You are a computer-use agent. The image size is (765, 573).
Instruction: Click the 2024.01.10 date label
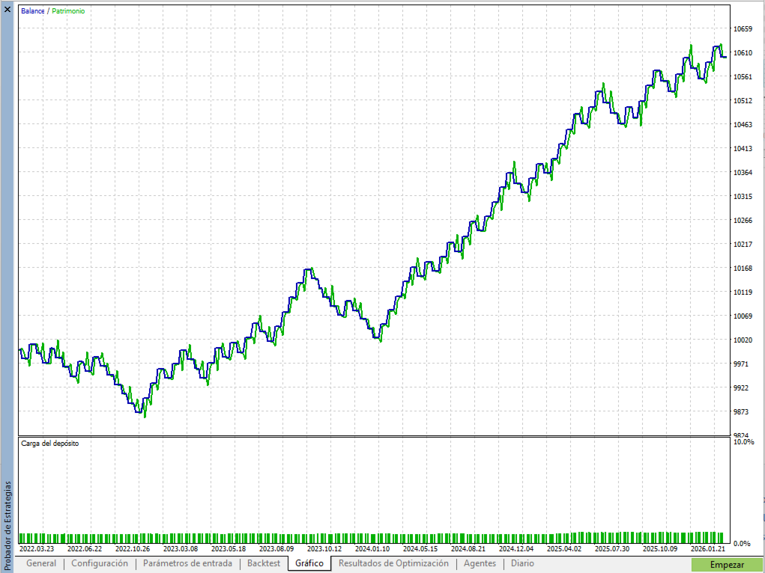pyautogui.click(x=372, y=548)
